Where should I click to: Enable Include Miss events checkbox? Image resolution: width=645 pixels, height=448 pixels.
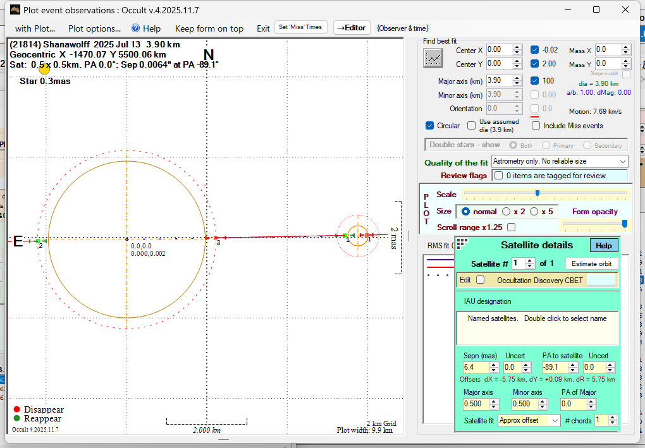pos(536,126)
